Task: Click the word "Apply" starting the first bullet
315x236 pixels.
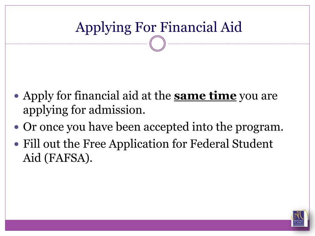Action: [38, 96]
